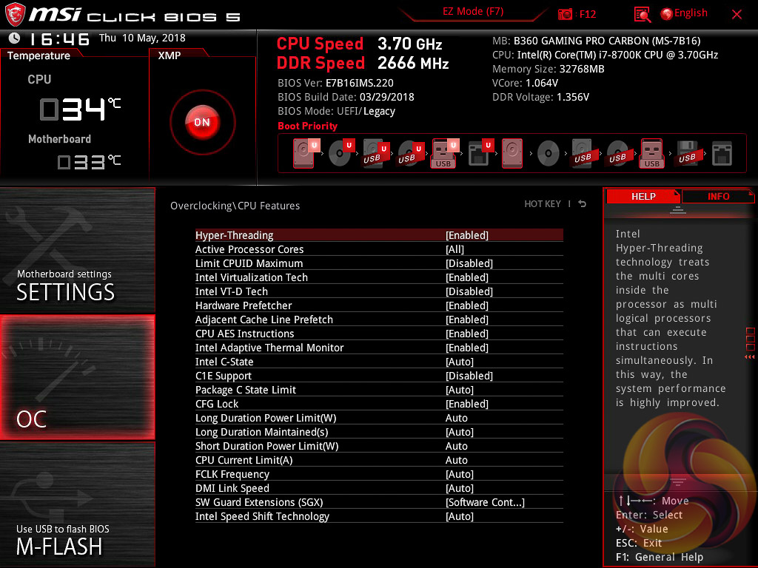Viewport: 758px width, 568px height.
Task: Select the legacy USB CD/DVD boot icon
Action: point(617,153)
